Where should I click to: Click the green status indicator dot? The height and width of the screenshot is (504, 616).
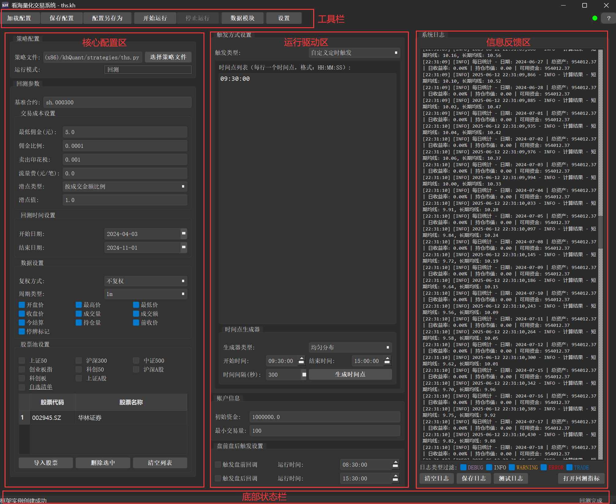[x=595, y=18]
